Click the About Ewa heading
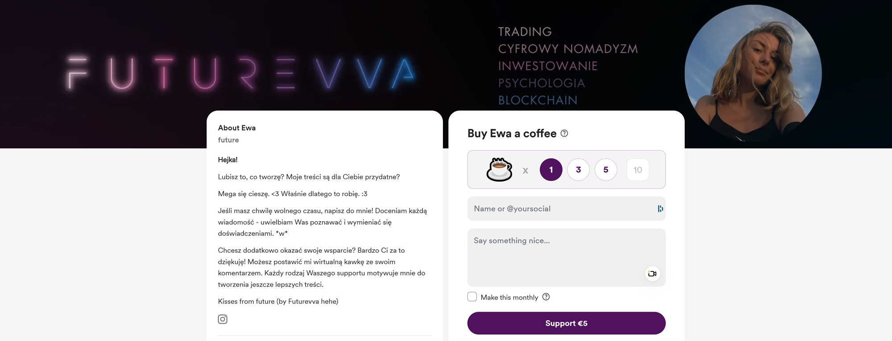Image resolution: width=892 pixels, height=341 pixels. pyautogui.click(x=237, y=128)
